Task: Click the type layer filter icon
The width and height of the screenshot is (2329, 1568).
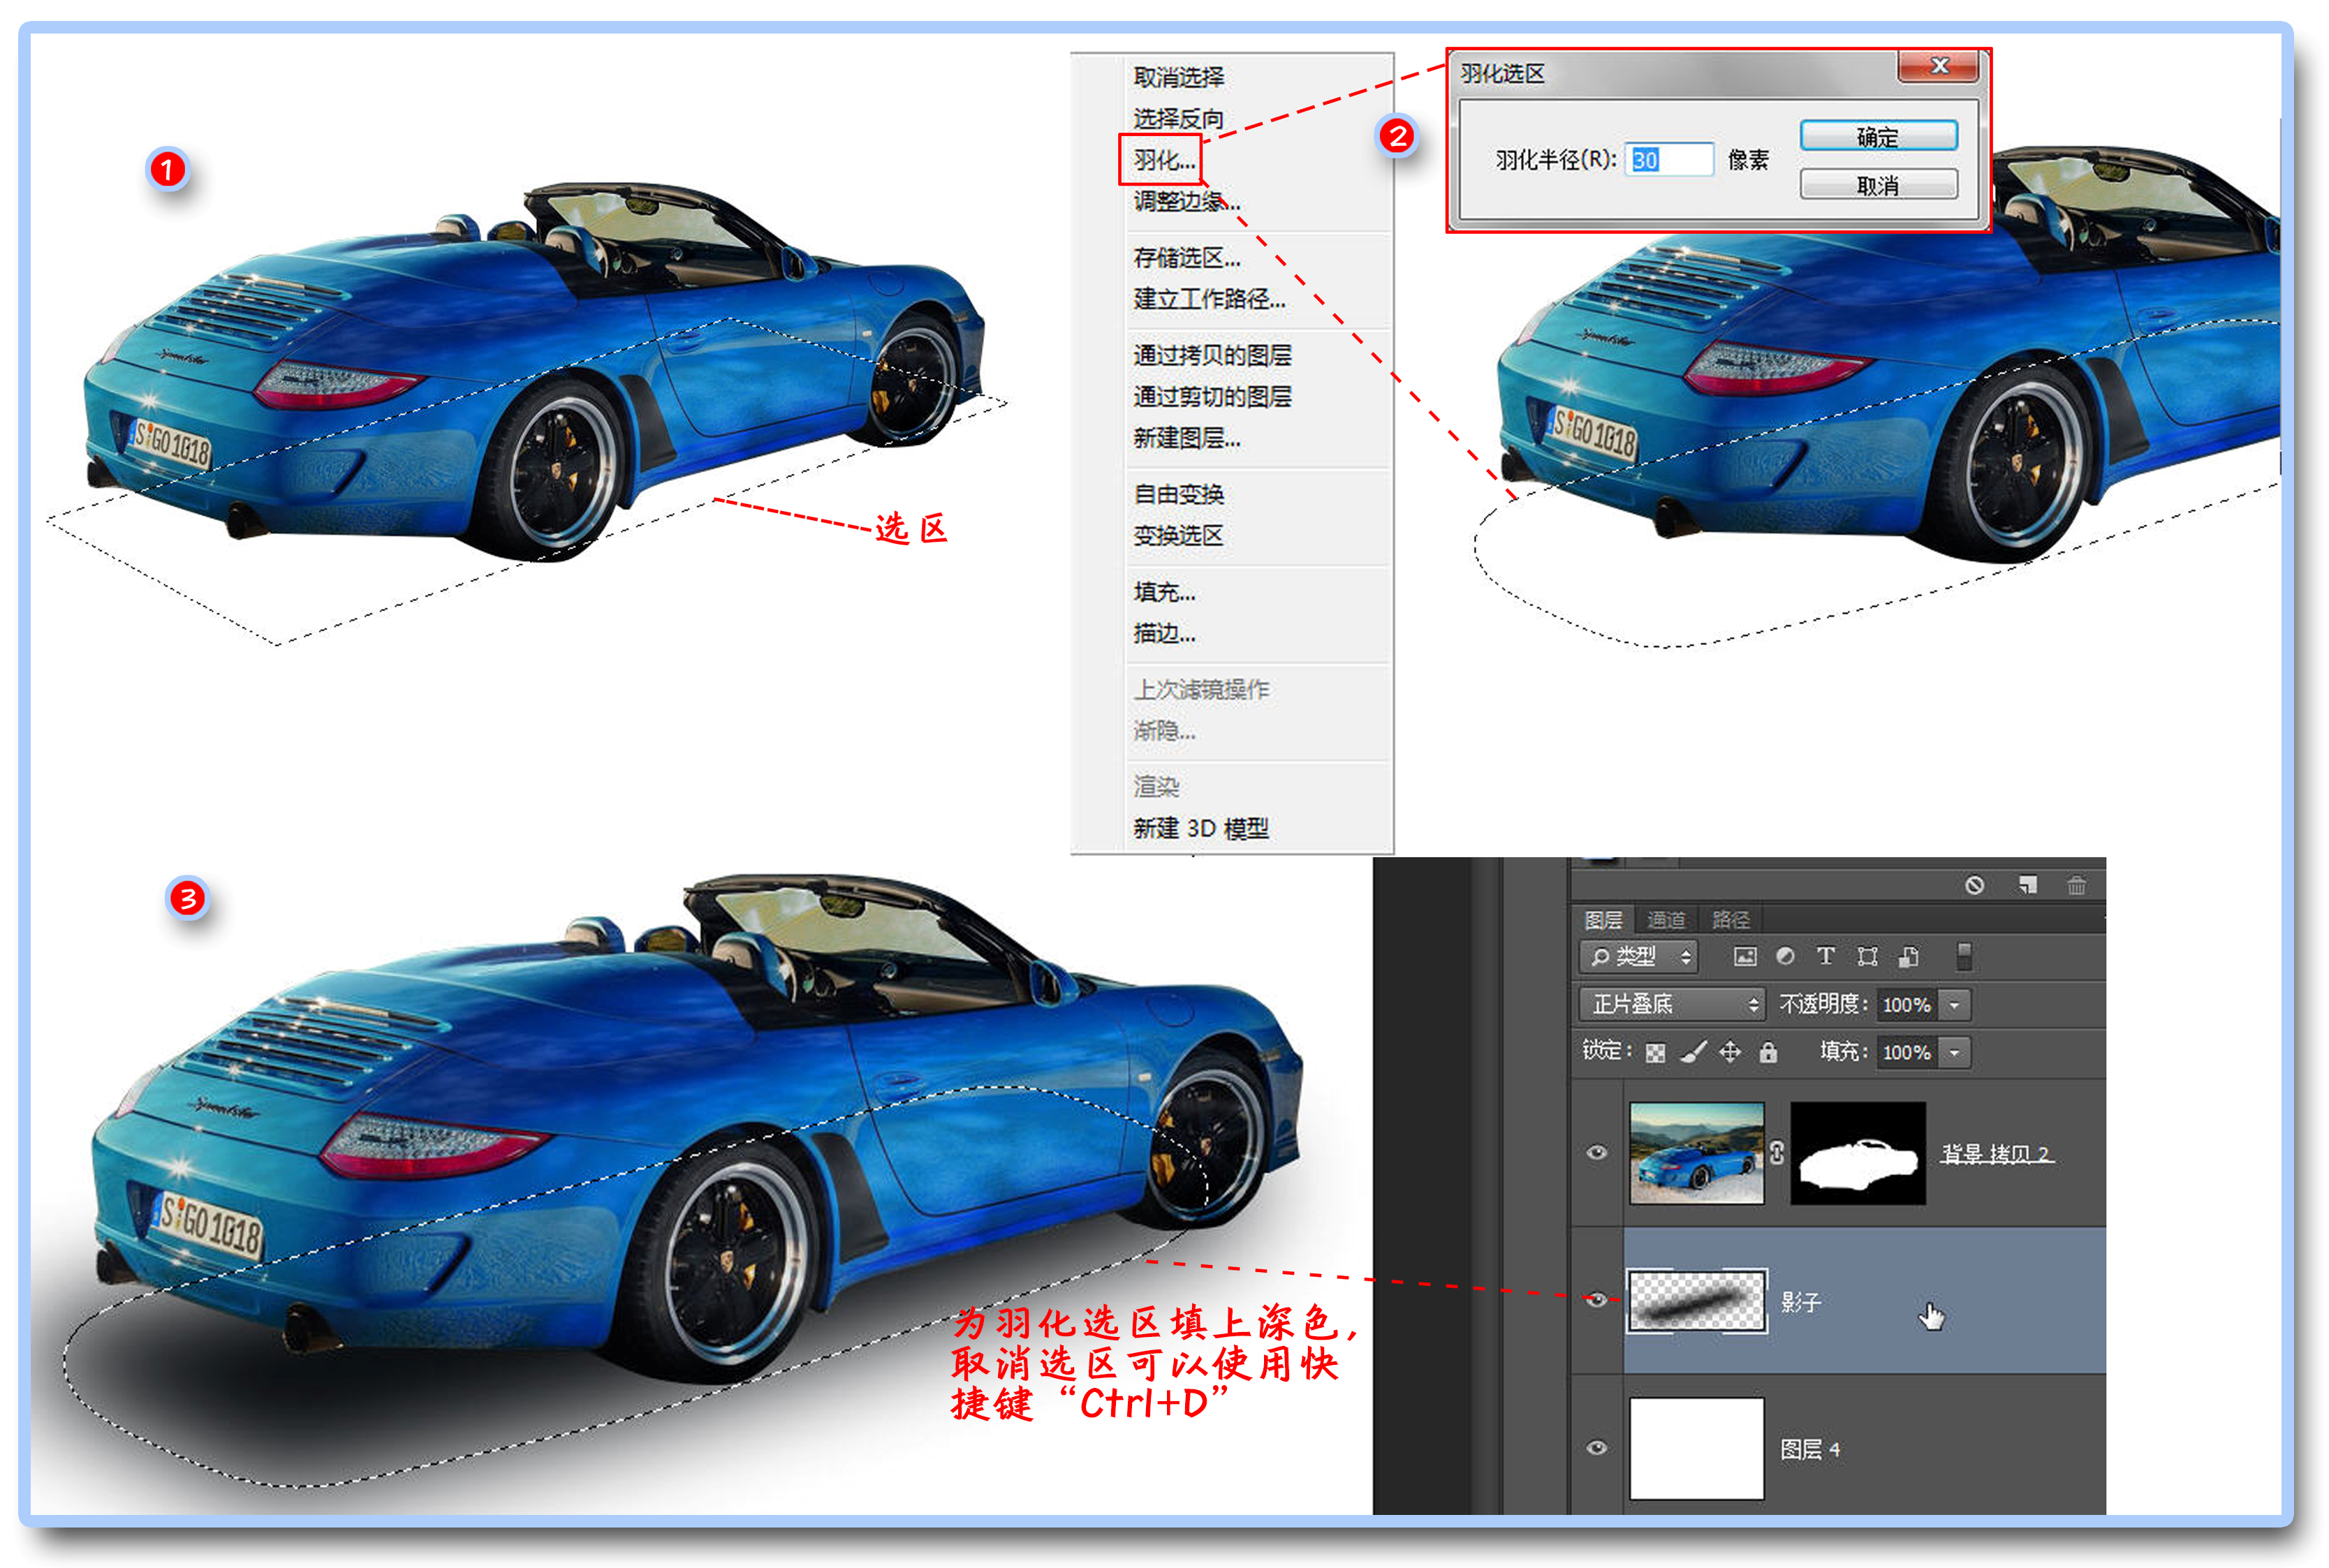Action: [1826, 957]
